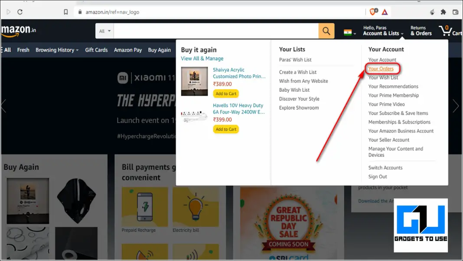Image resolution: width=463 pixels, height=261 pixels.
Task: Click the Prepaid Recharge phone icon
Action: (x=145, y=207)
